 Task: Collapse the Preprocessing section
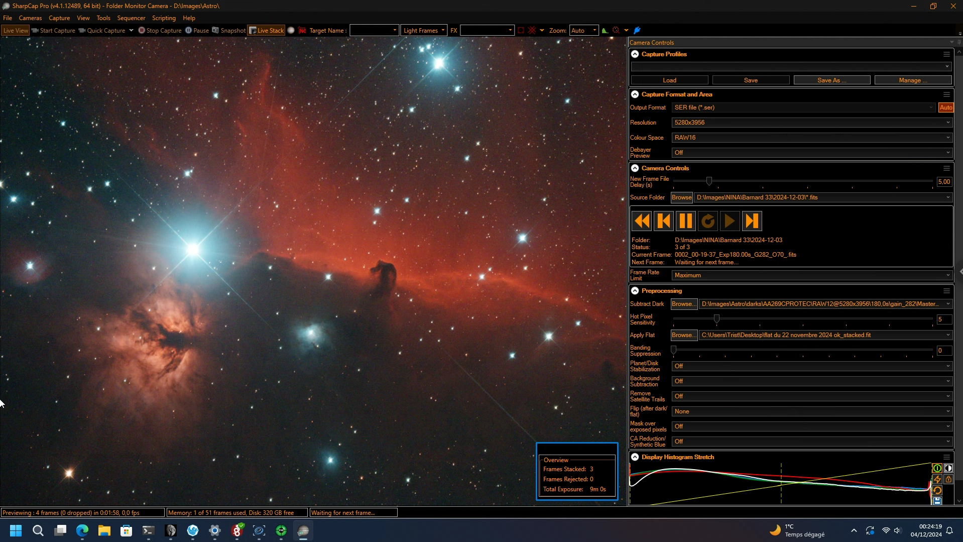pos(635,291)
